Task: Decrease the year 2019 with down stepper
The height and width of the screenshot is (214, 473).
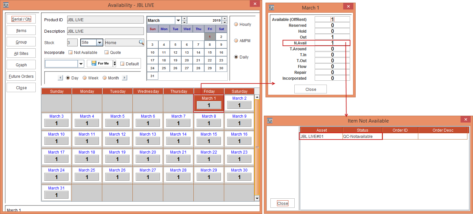Action: [x=224, y=22]
